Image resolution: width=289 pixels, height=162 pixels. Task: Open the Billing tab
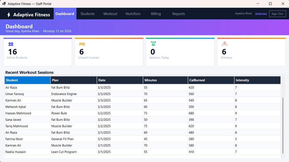(156, 14)
